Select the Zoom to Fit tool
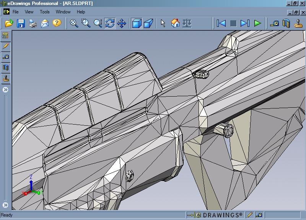Image resolution: width=306 pixels, height=220 pixels. point(74,23)
